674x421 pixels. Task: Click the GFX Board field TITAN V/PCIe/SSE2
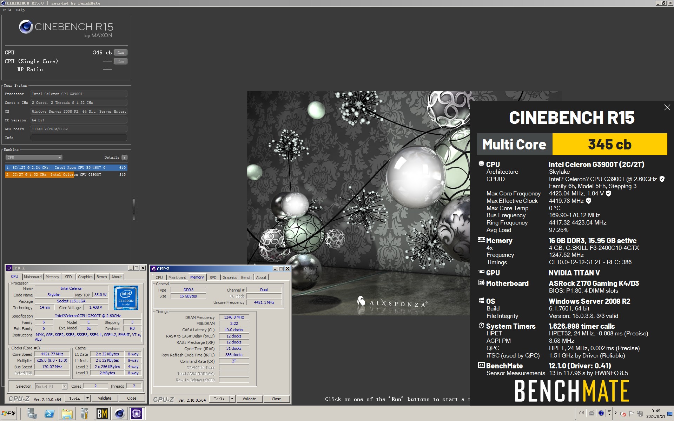coord(79,129)
